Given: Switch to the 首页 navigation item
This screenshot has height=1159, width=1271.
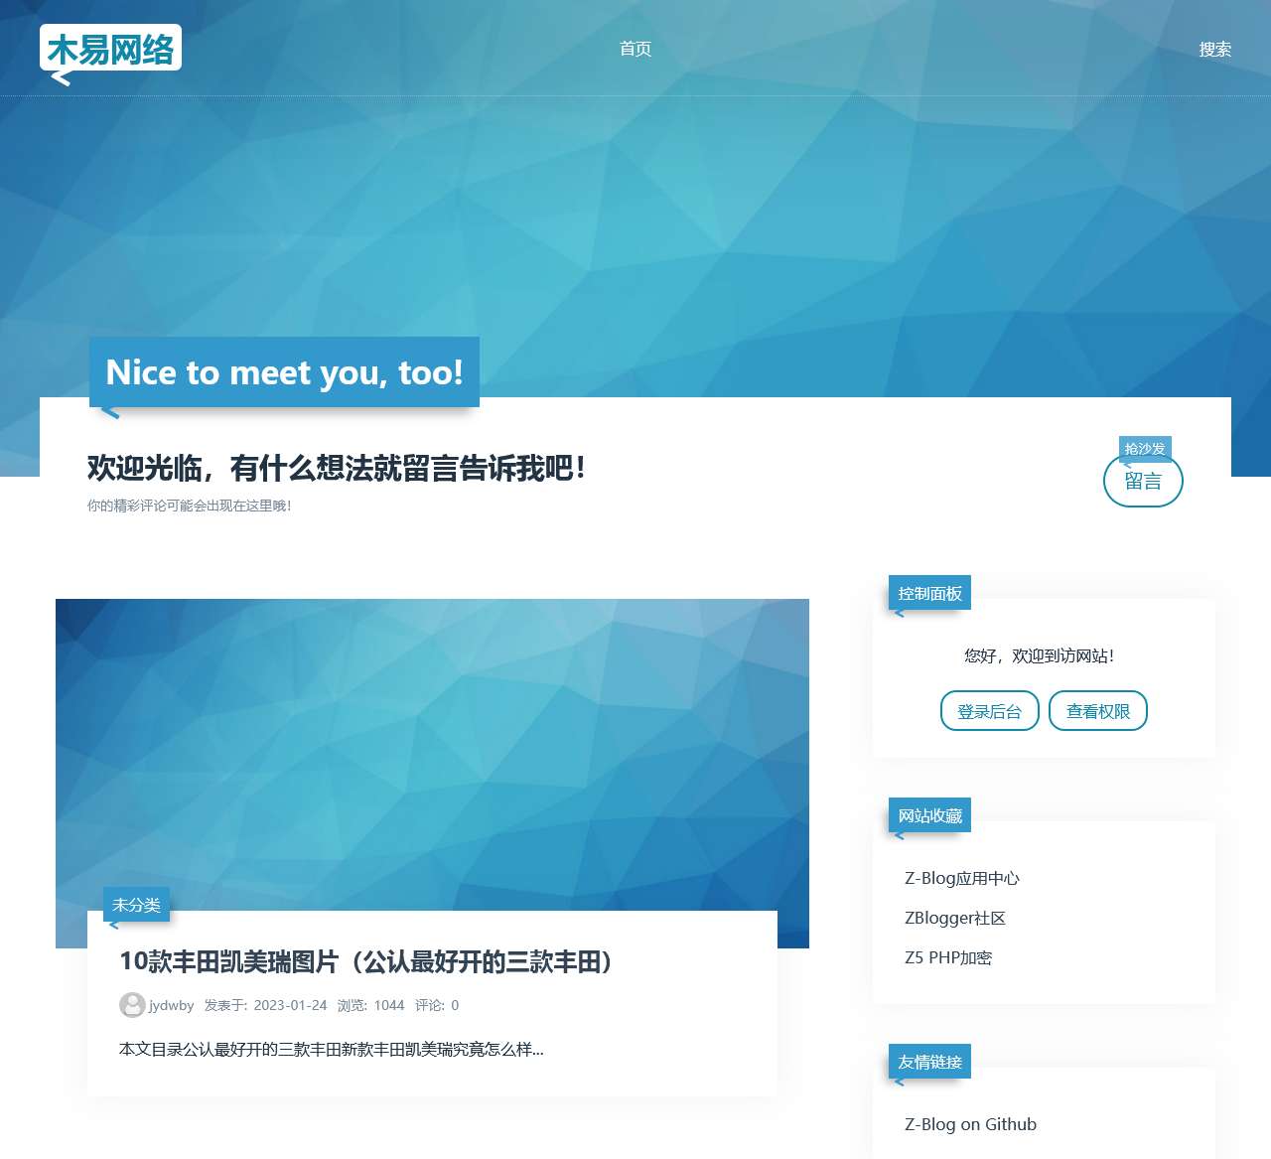Looking at the screenshot, I should tap(635, 49).
